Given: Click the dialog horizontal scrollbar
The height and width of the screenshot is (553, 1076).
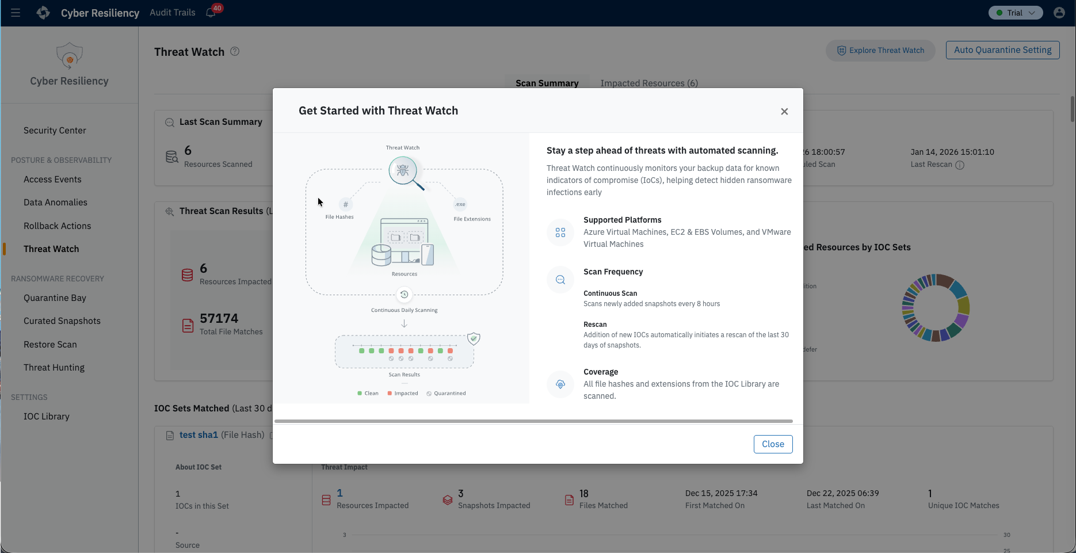Looking at the screenshot, I should tap(533, 421).
